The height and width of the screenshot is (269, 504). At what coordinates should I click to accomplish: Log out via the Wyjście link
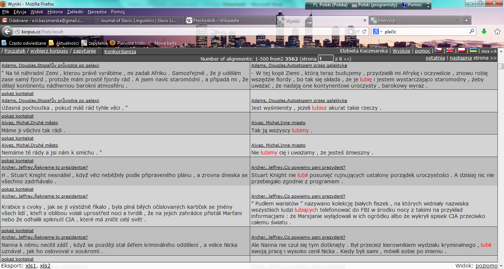[x=401, y=51]
